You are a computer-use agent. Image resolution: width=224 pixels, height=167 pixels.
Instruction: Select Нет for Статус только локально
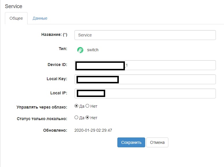(x=87, y=118)
